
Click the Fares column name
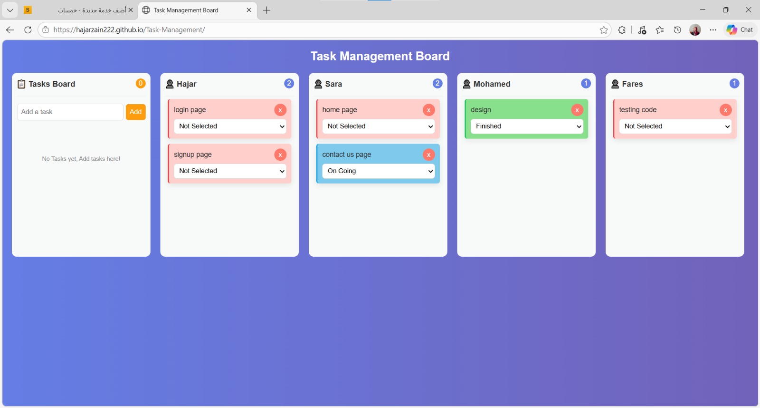[632, 84]
